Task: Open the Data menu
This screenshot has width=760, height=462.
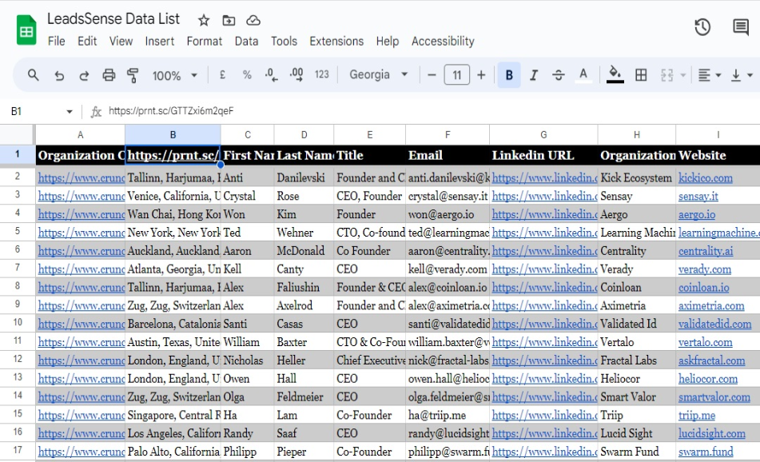Action: click(x=247, y=42)
